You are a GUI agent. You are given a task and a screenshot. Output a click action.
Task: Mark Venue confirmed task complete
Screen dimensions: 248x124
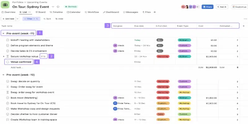(x=7, y=62)
